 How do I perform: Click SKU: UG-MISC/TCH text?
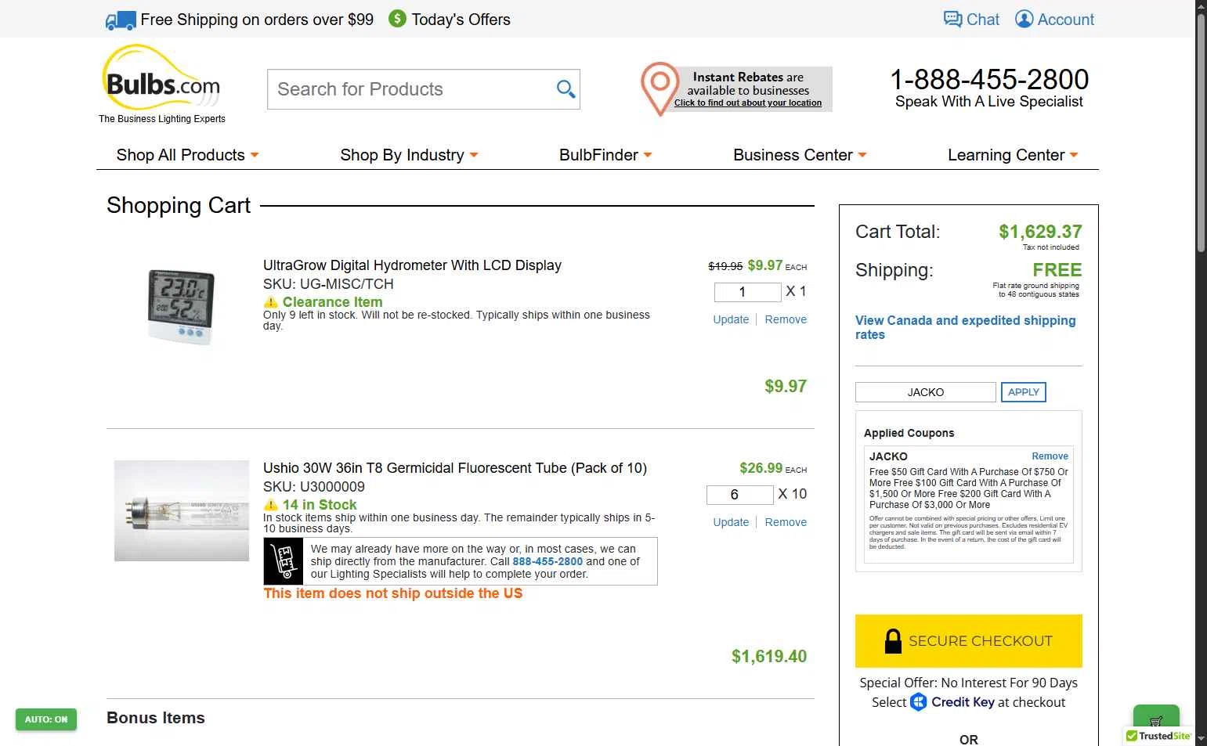(x=328, y=284)
